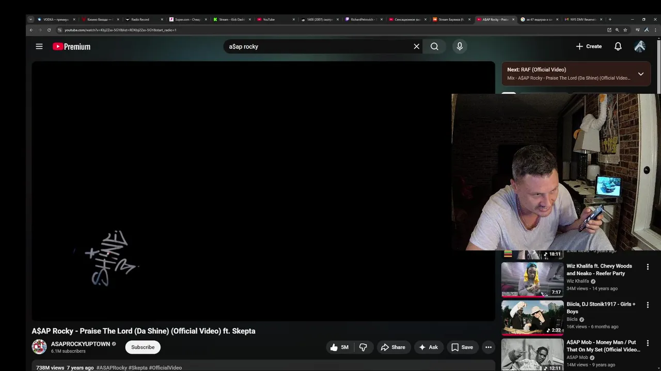This screenshot has height=371, width=661.
Task: Switch to the RichardPetrovich tab
Action: tap(363, 20)
